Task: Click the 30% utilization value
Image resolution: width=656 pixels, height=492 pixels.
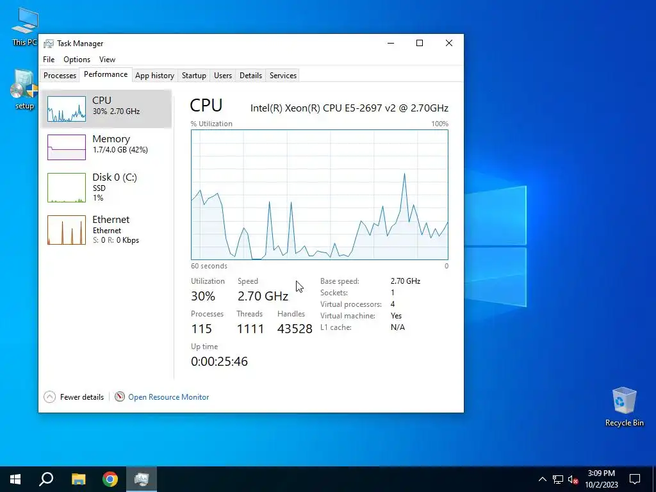Action: [203, 296]
